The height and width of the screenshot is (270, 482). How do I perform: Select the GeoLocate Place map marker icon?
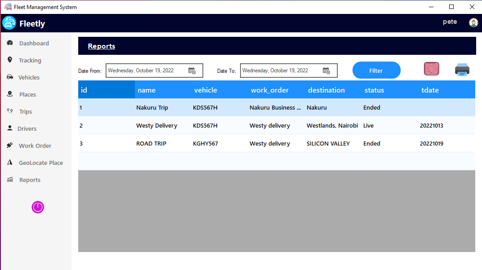point(10,163)
